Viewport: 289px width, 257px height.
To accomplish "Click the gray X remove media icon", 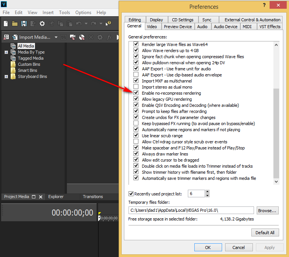I will [91, 37].
